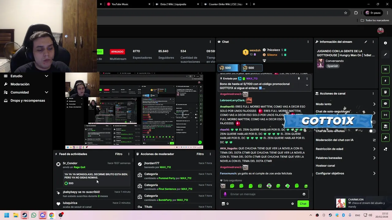Open the emoji picker in chat input
The height and width of the screenshot is (220, 392).
click(304, 194)
